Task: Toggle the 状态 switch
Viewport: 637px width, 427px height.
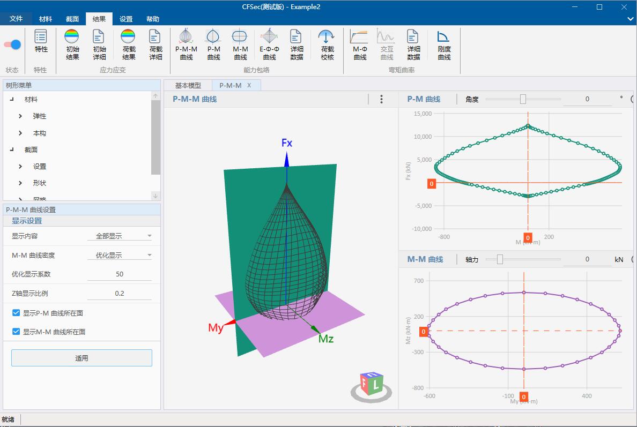Action: [12, 44]
